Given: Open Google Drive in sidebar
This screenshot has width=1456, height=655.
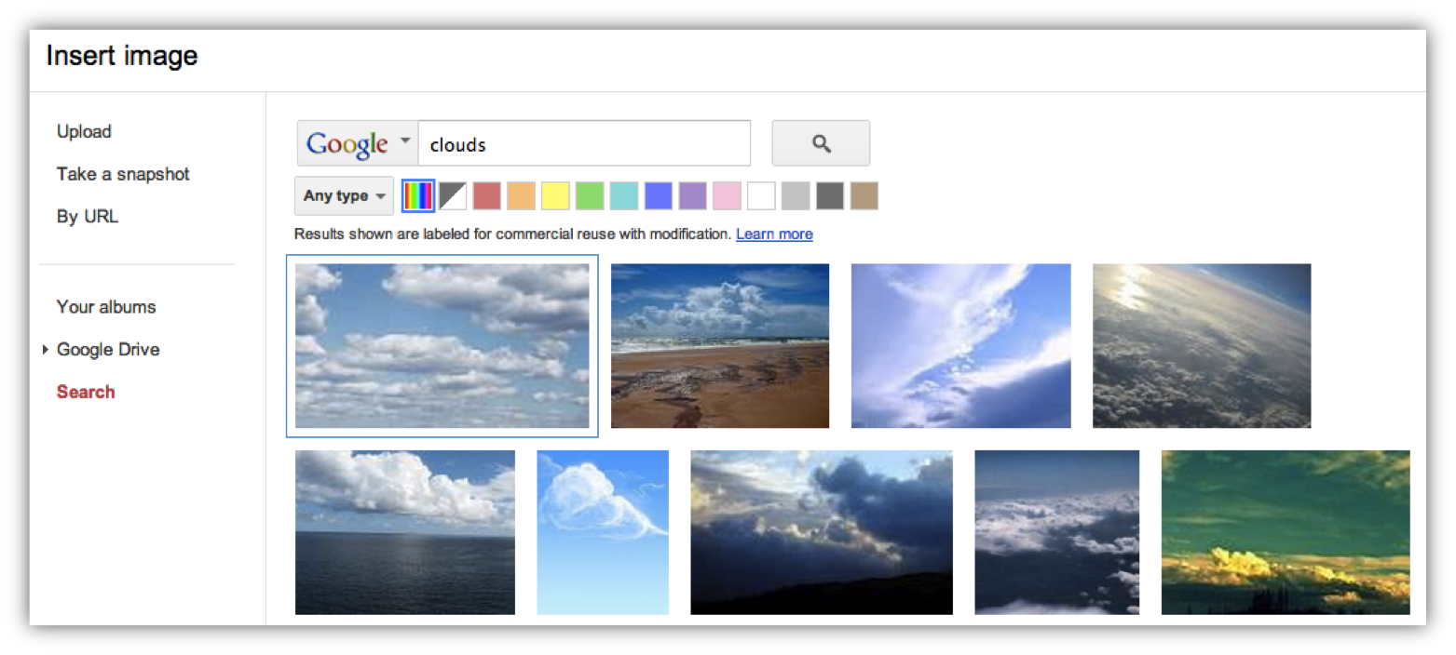Looking at the screenshot, I should 108,350.
